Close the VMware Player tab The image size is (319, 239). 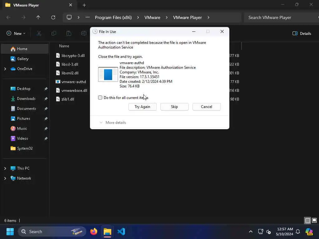tap(71, 5)
